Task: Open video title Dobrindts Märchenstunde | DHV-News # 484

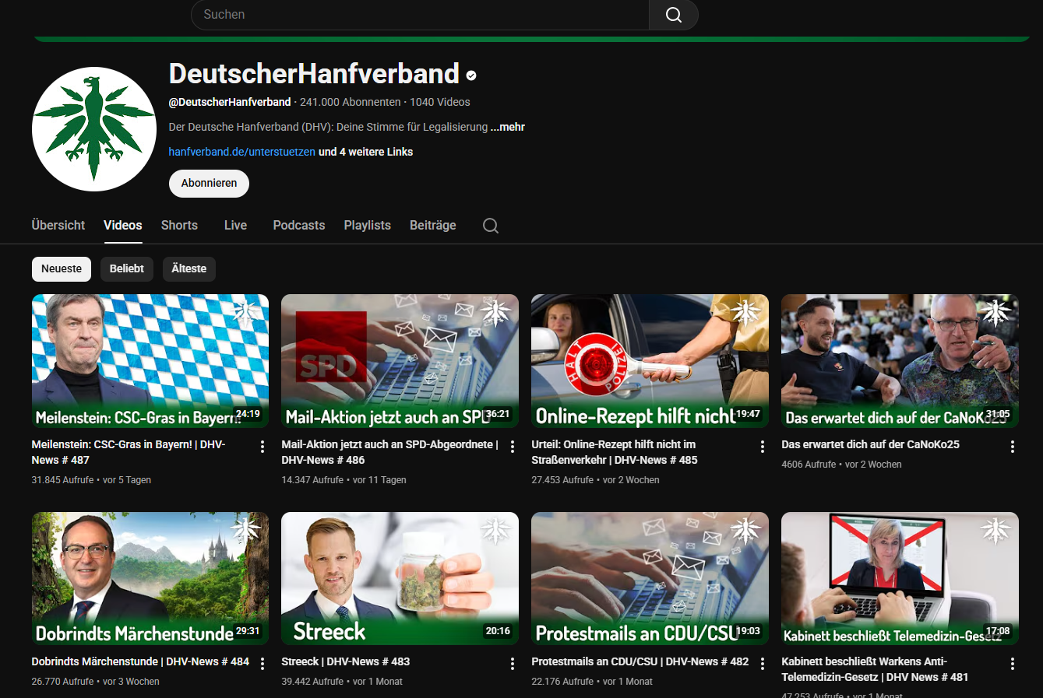Action: point(140,661)
